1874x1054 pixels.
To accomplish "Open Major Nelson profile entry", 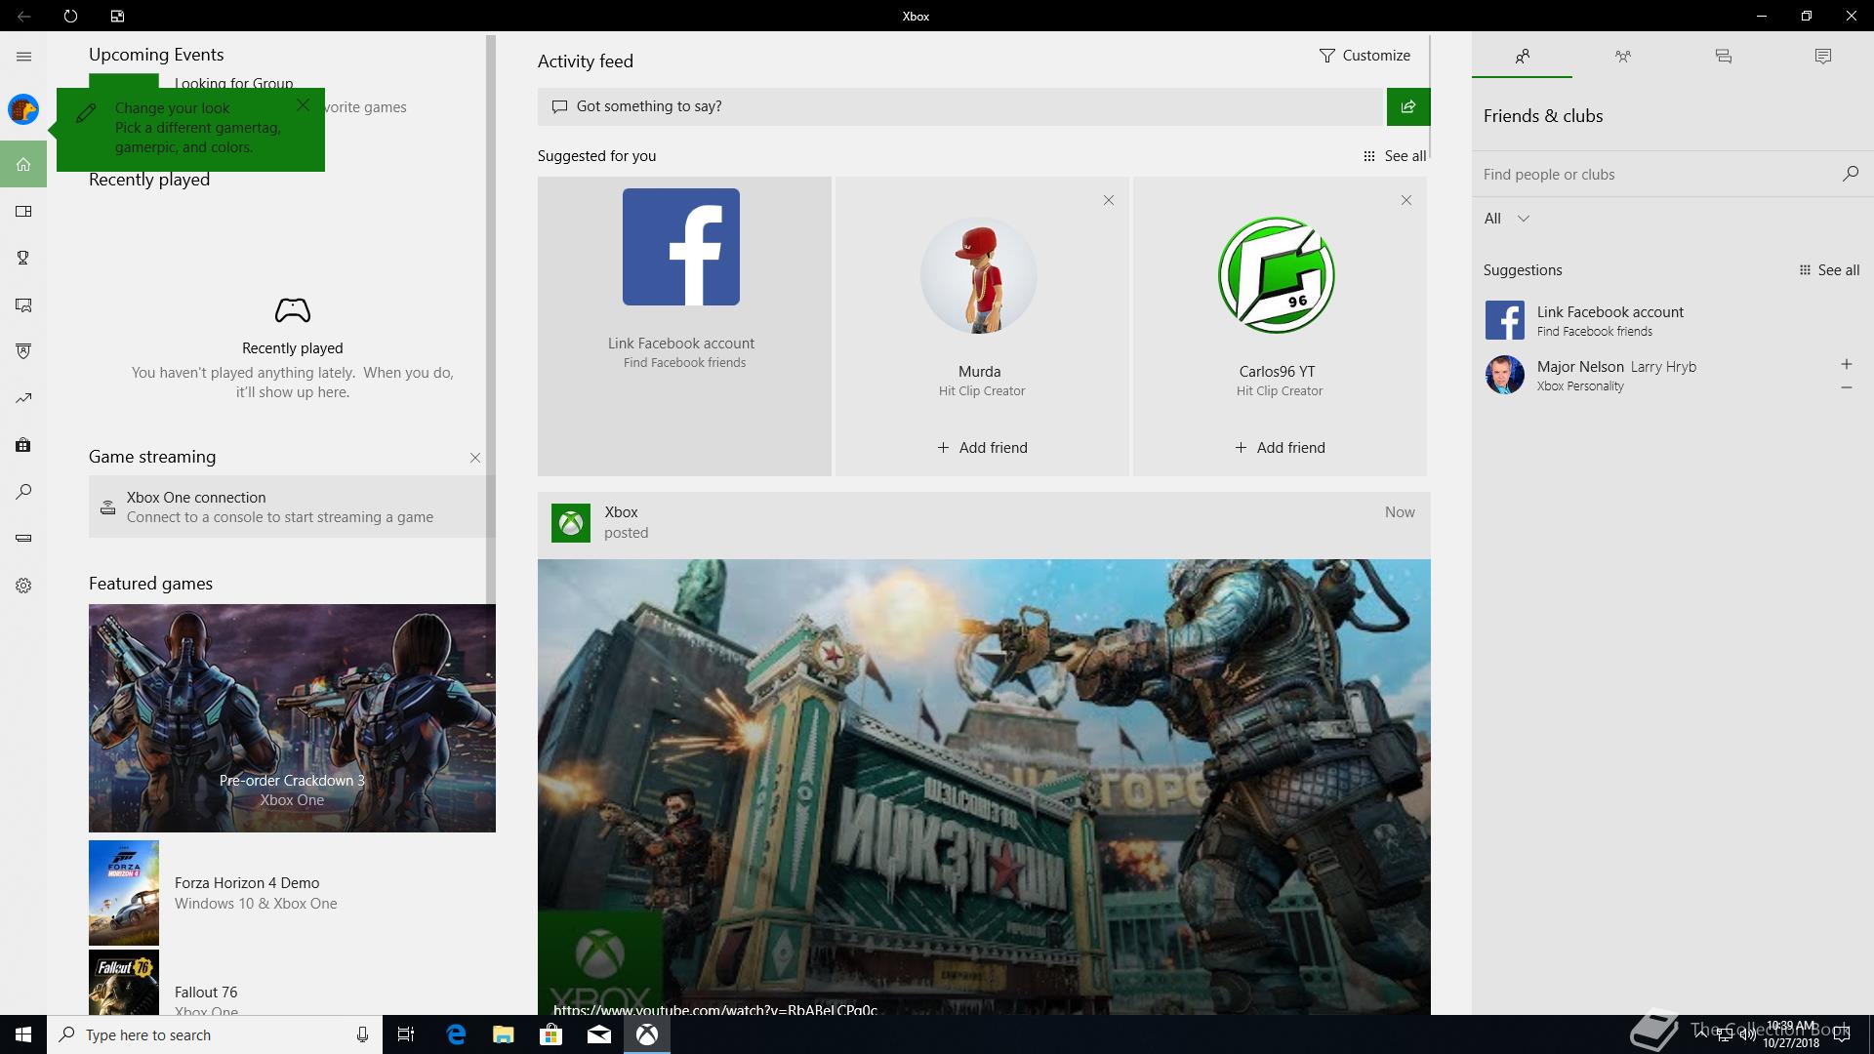I will coord(1655,375).
